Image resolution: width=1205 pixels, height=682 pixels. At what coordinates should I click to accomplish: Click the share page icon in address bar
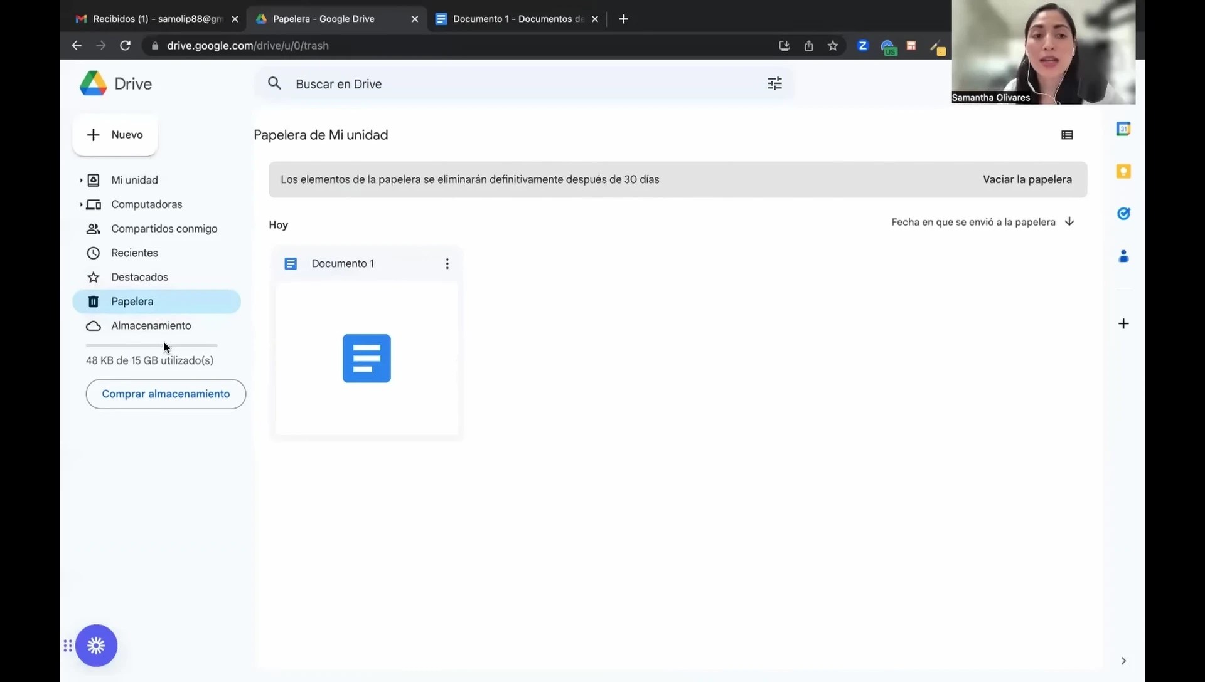coord(809,46)
